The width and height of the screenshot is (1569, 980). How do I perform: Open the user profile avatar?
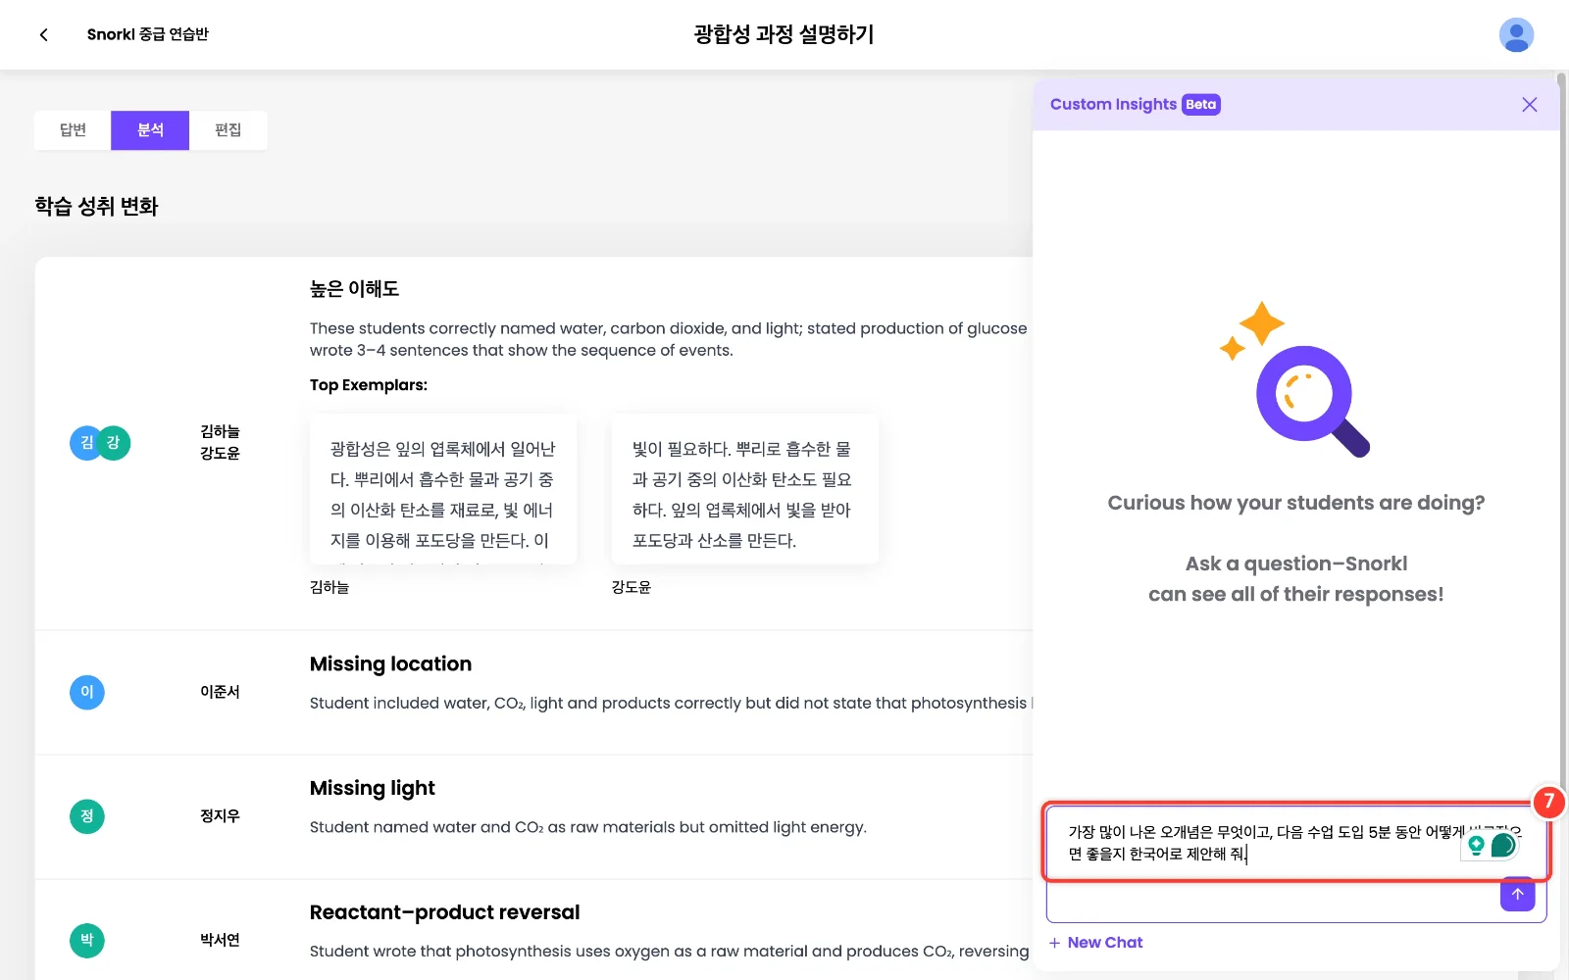[1516, 34]
